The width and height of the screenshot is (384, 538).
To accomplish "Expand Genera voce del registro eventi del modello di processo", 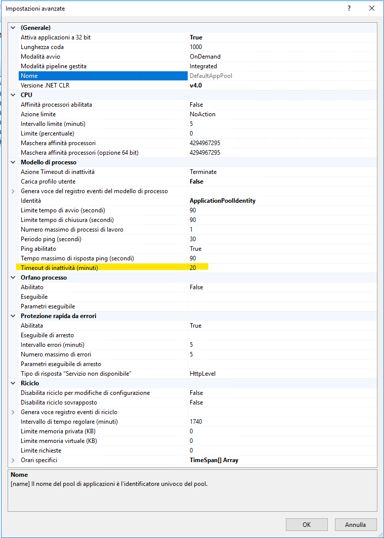I will (13, 191).
